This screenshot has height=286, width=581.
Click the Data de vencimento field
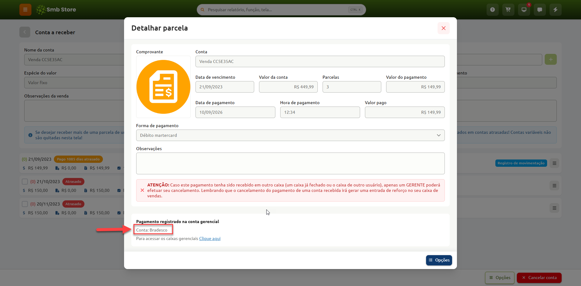coord(225,87)
